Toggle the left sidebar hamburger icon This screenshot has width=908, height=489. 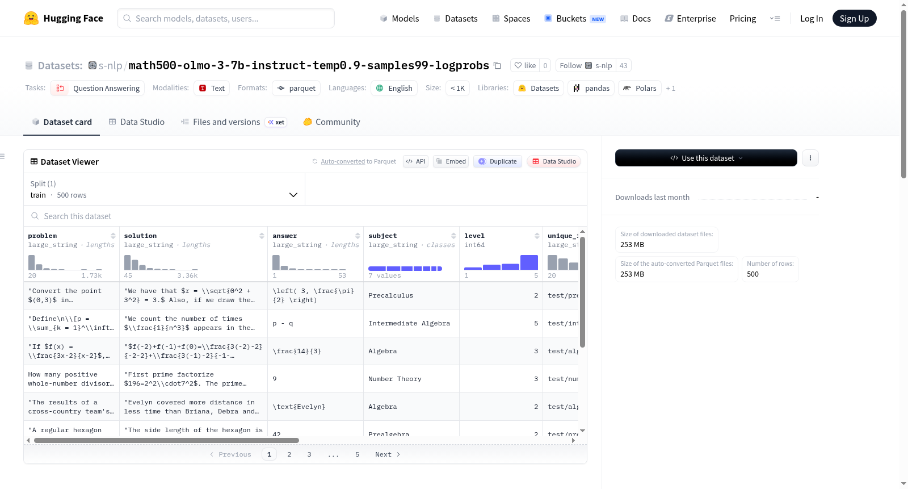point(2,156)
